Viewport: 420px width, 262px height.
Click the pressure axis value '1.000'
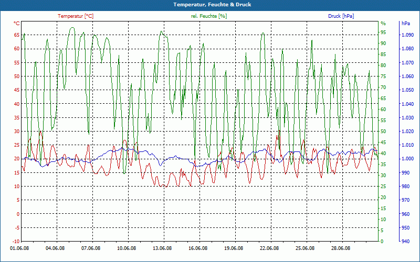408,159
